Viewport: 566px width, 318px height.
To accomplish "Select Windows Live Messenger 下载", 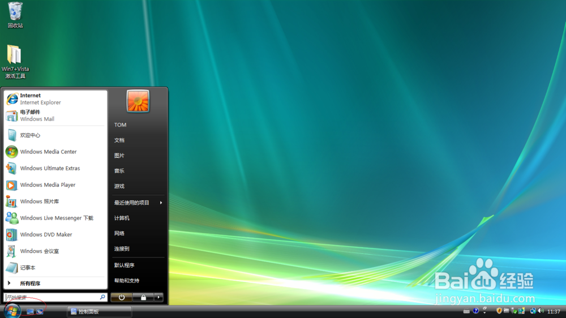I will click(55, 218).
